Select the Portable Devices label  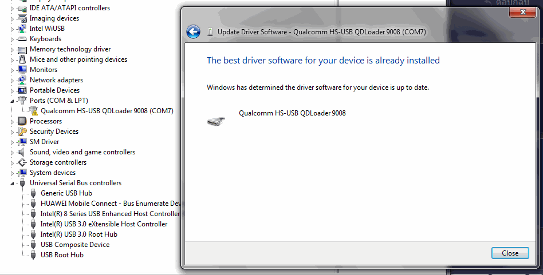[55, 90]
